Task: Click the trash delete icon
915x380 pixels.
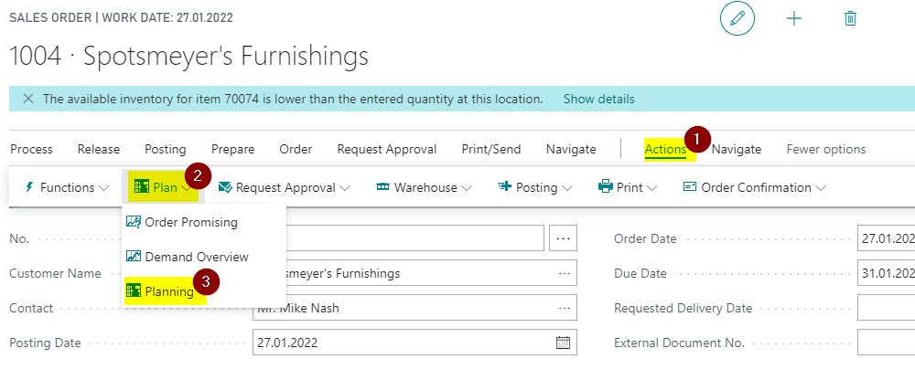Action: click(850, 18)
